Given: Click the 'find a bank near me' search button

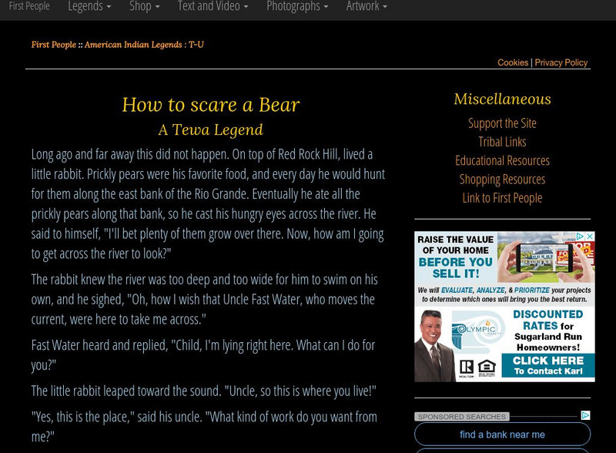Looking at the screenshot, I should 502,435.
